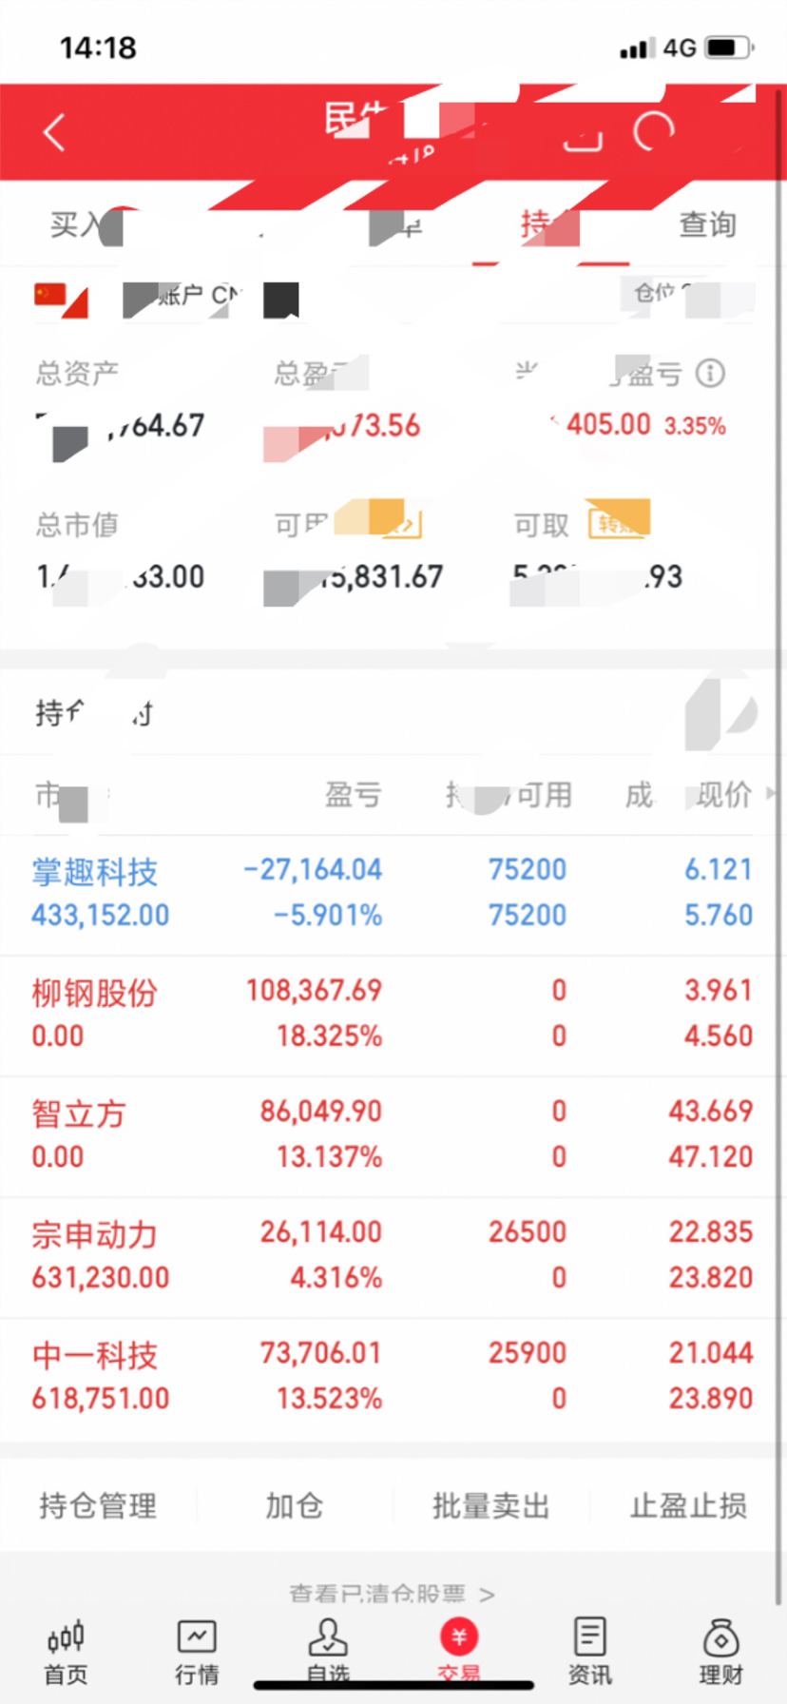The image size is (787, 1704).
Task: Tap the 4.316% gain percentage
Action: tap(336, 1277)
